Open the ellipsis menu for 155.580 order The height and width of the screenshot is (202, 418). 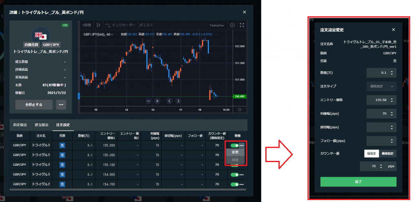click(242, 145)
